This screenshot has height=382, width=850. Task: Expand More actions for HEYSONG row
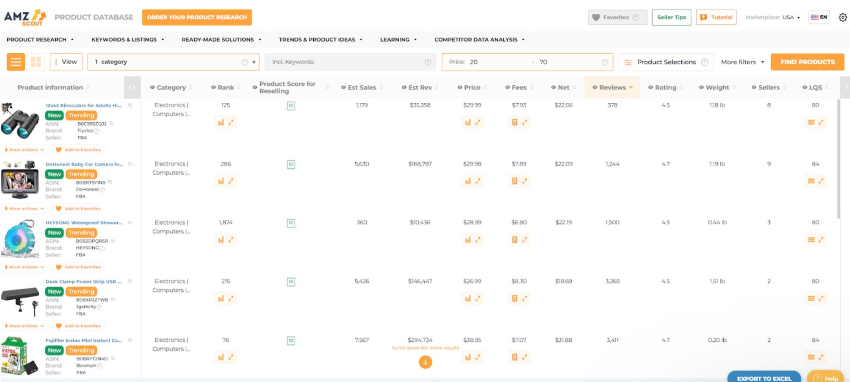click(24, 267)
